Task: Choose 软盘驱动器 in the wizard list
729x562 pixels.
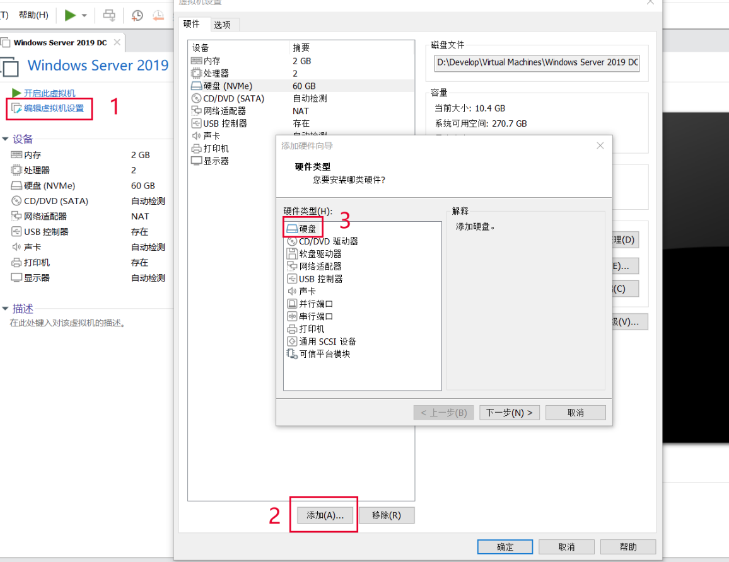Action: click(320, 254)
